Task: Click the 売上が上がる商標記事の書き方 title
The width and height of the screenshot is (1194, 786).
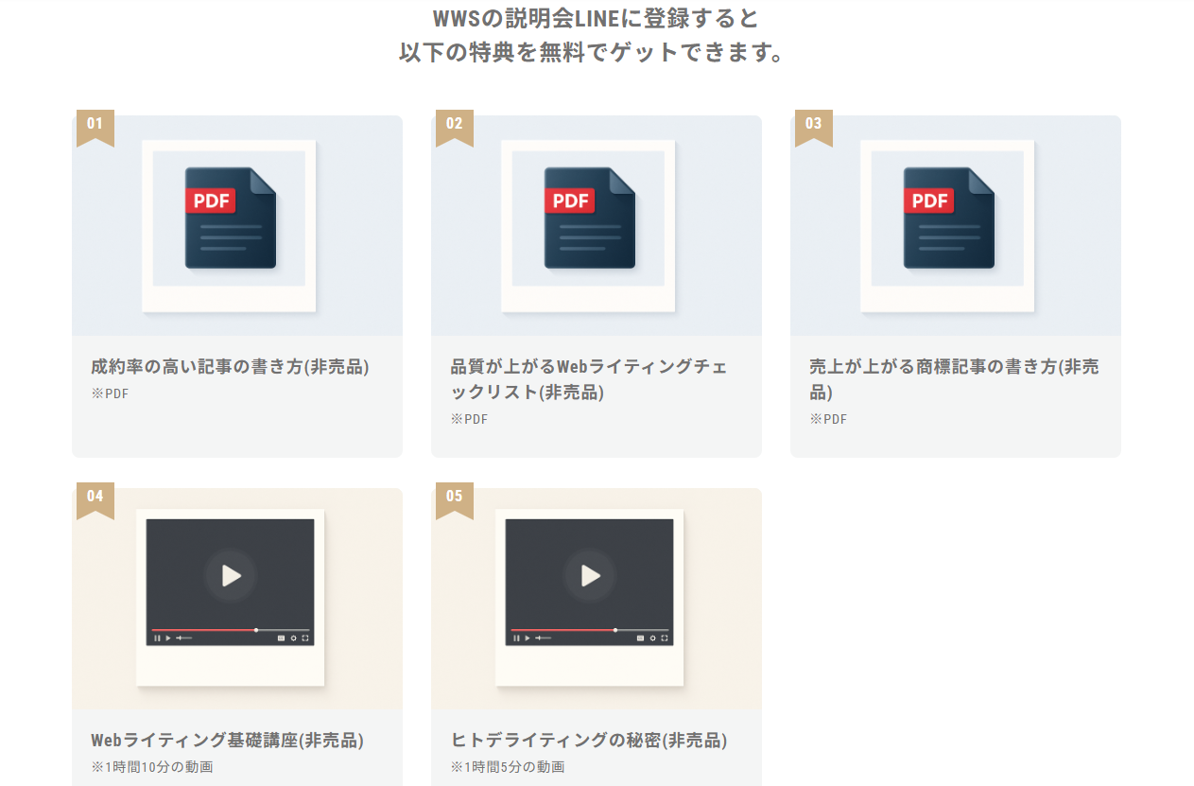Action: [954, 379]
